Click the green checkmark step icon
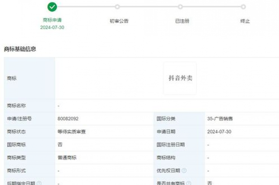This screenshot has height=185, width=279. (x=52, y=7)
